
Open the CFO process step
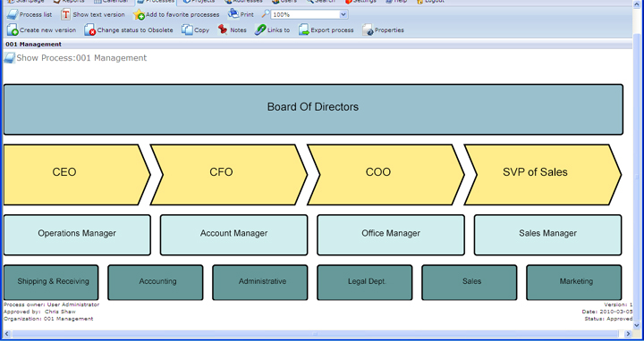tap(229, 175)
